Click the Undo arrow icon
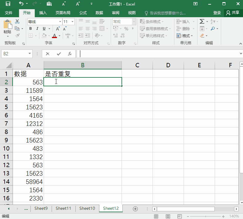The width and height of the screenshot is (243, 219). click(21, 4)
